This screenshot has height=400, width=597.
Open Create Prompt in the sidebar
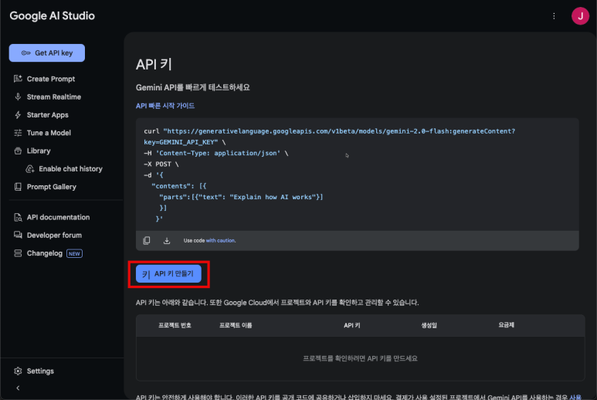(x=51, y=79)
